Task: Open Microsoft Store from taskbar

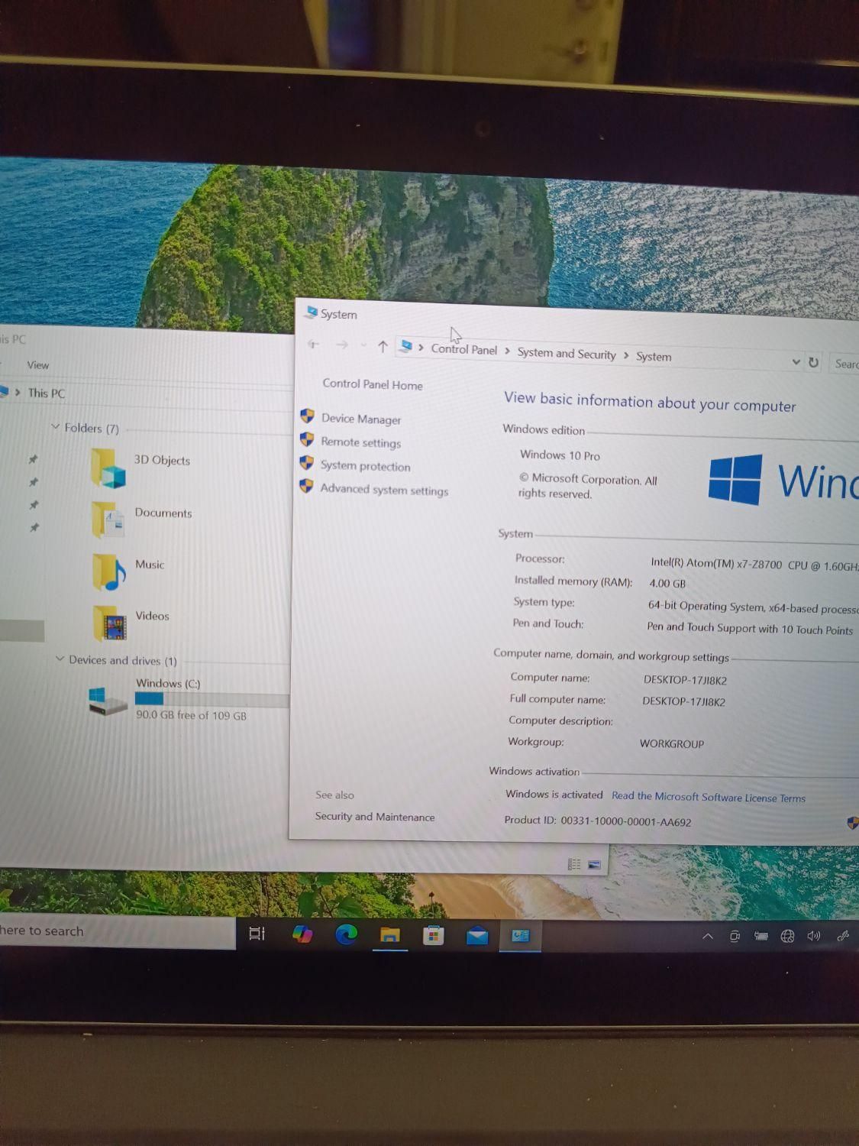Action: coord(434,935)
